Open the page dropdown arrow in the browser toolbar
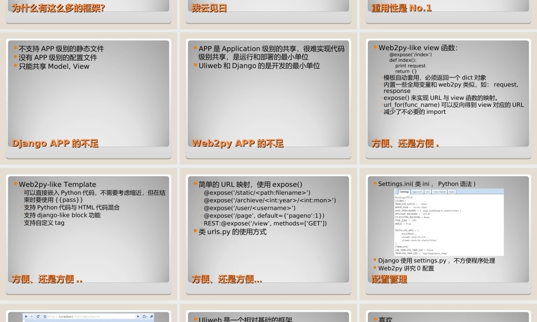The height and width of the screenshot is (322, 537). [x=147, y=316]
